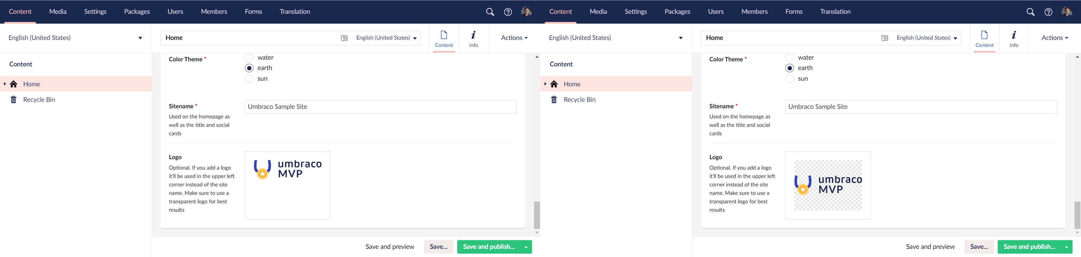Expand Home tree node in left panel
Viewport: 1081px width, 257px height.
[5, 84]
